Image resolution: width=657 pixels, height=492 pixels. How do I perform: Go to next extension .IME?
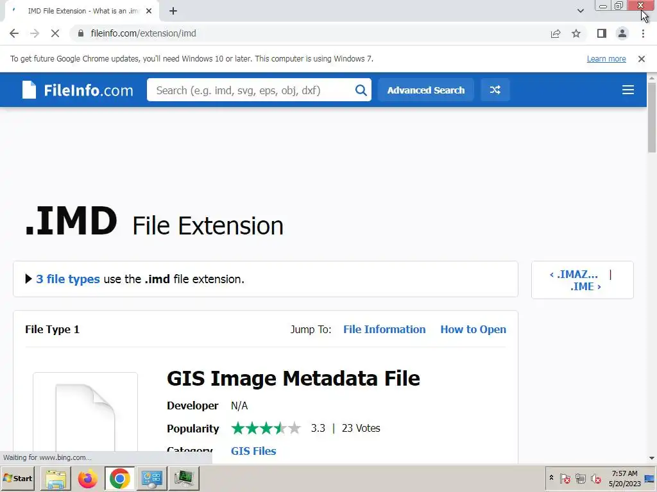click(x=586, y=286)
